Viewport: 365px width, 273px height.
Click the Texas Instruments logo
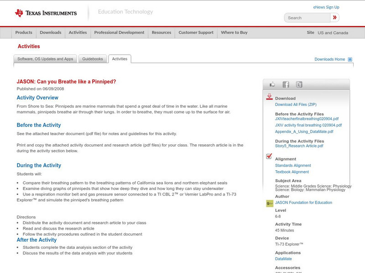(x=46, y=13)
